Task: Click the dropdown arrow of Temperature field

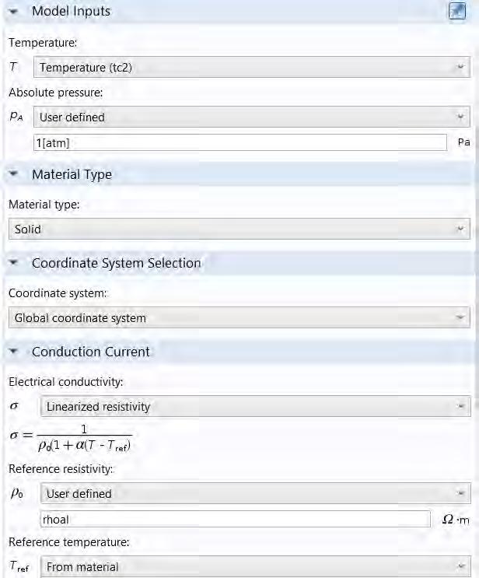Action: tap(460, 67)
